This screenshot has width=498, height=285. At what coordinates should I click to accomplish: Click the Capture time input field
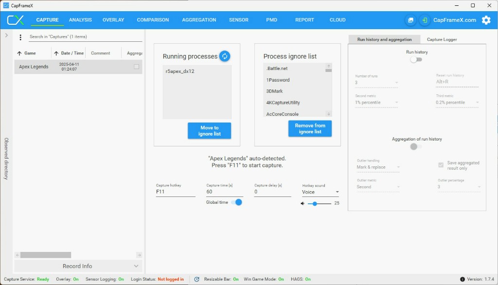[224, 192]
